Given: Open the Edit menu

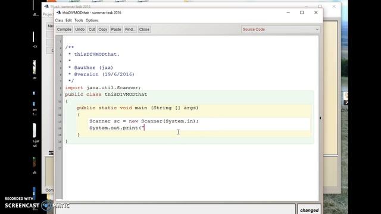Looking at the screenshot, I should coord(68,20).
